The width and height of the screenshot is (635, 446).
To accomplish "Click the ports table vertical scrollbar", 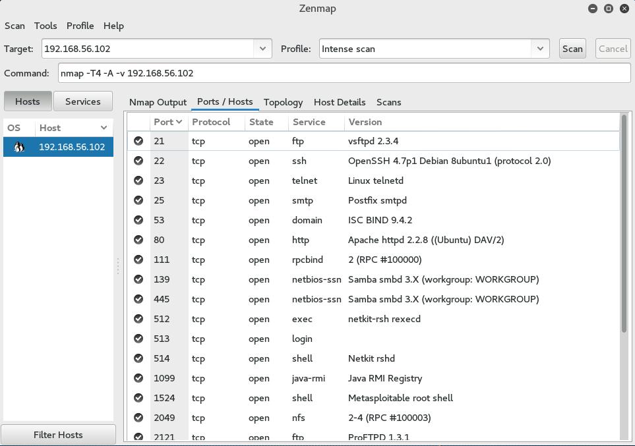I will pos(624,225).
